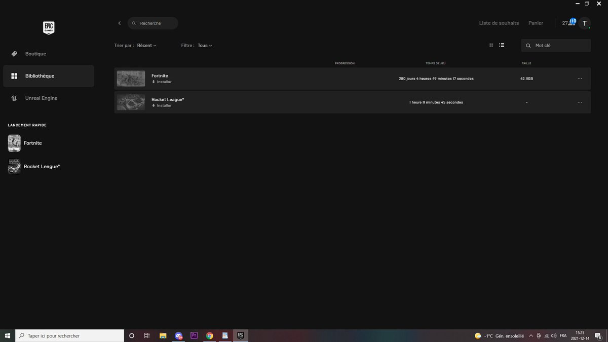The image size is (608, 342).
Task: Click the Mot clé filter field
Action: click(x=556, y=46)
